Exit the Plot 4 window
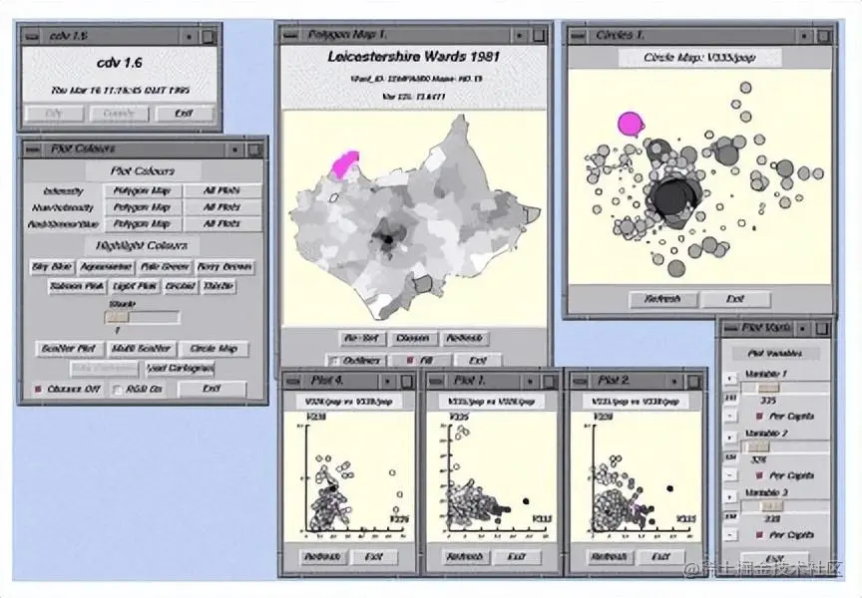Viewport: 862px width, 598px height. click(374, 557)
